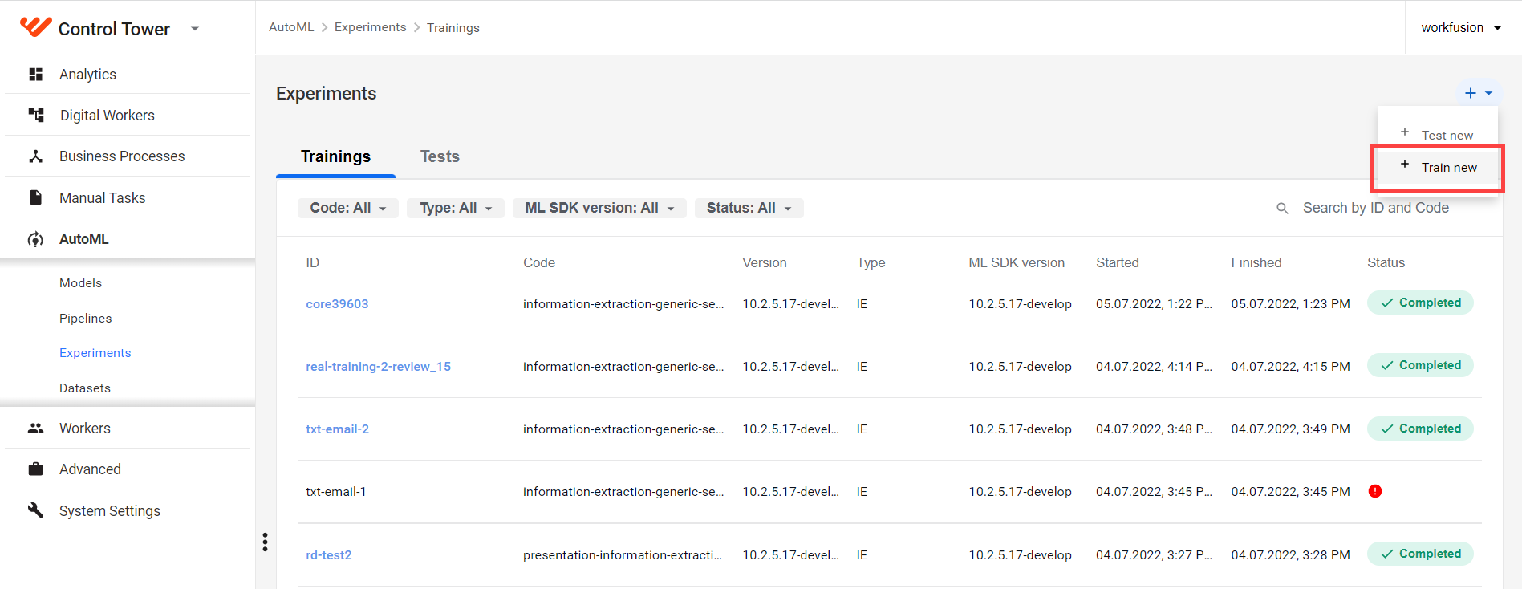The image size is (1522, 589).
Task: Expand the Control Tower dropdown arrow
Action: click(x=195, y=29)
